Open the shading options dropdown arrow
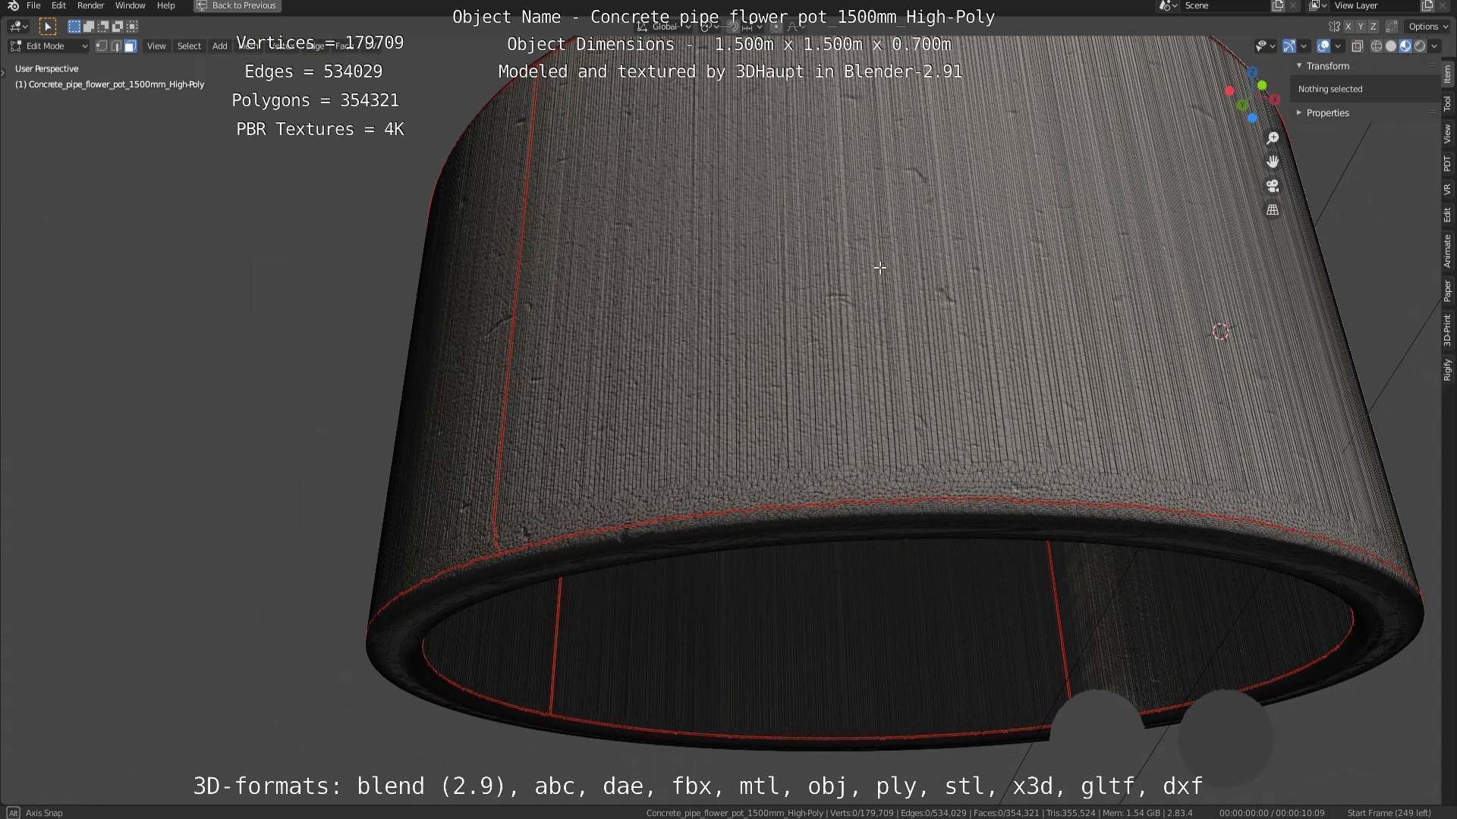 (1434, 46)
